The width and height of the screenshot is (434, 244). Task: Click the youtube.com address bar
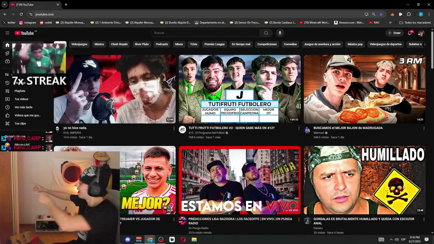tap(193, 14)
